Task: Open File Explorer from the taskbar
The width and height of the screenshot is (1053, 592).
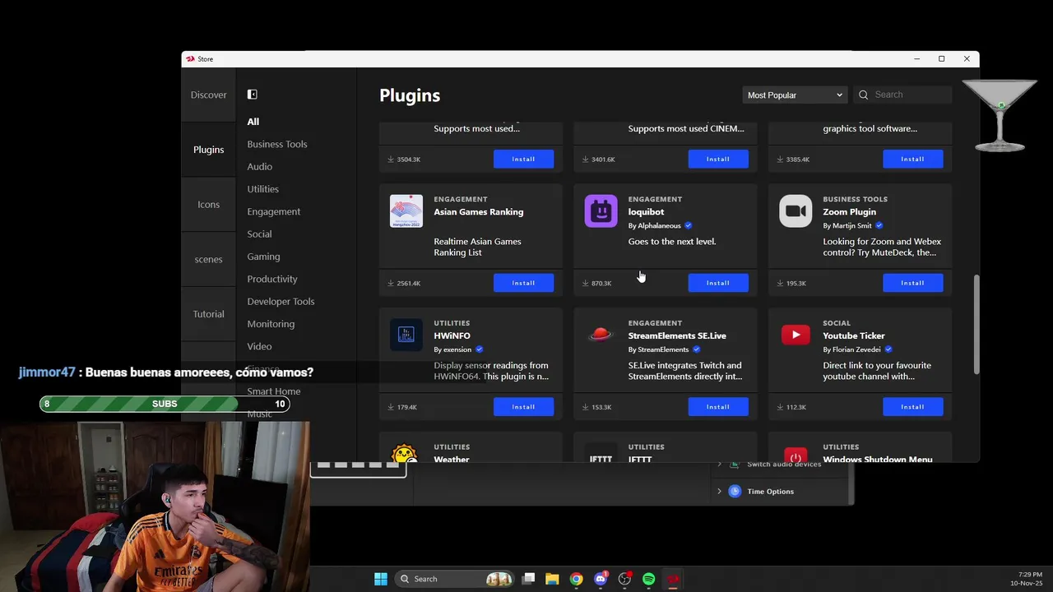Action: (x=552, y=579)
